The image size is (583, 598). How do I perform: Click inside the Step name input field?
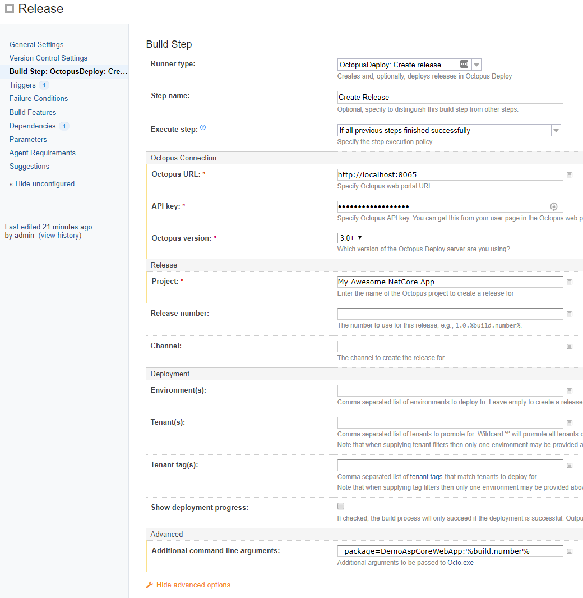(x=448, y=97)
